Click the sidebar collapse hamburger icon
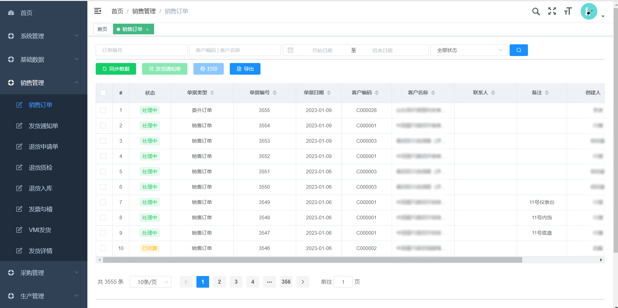The image size is (618, 308). [x=97, y=11]
